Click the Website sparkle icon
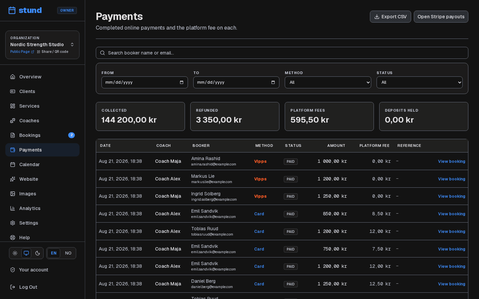This screenshot has height=299, width=479. click(x=13, y=179)
